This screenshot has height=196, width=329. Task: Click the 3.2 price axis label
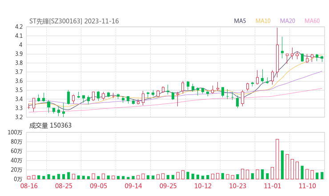pyautogui.click(x=19, y=117)
